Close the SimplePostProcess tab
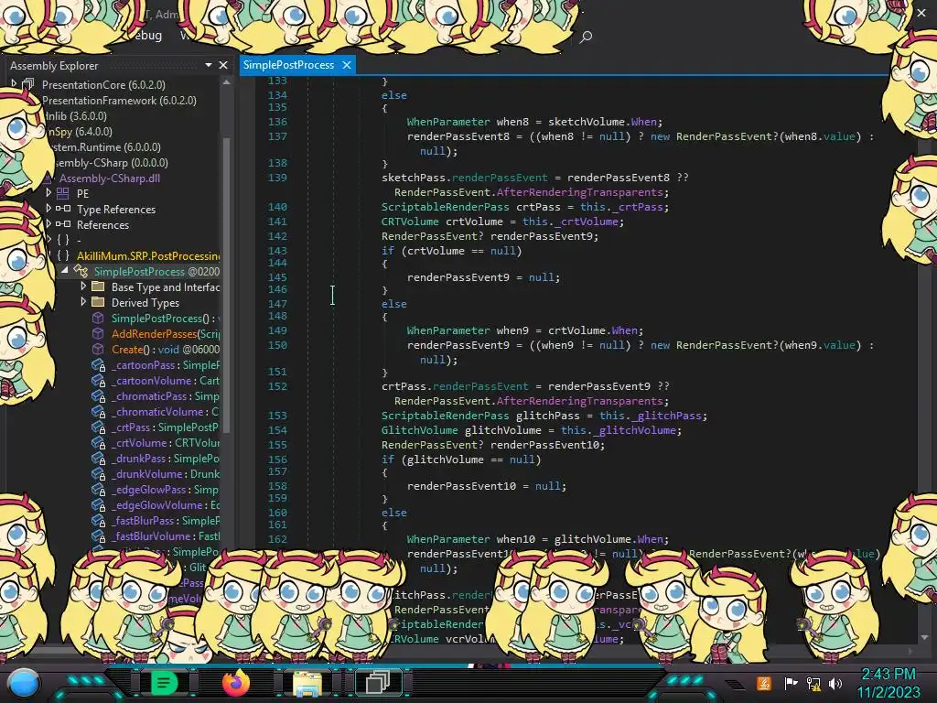 tap(347, 65)
